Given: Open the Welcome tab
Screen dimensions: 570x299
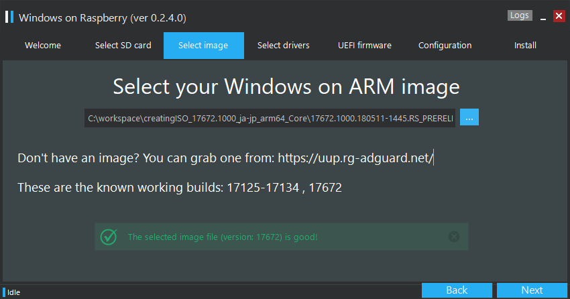Looking at the screenshot, I should coord(43,46).
